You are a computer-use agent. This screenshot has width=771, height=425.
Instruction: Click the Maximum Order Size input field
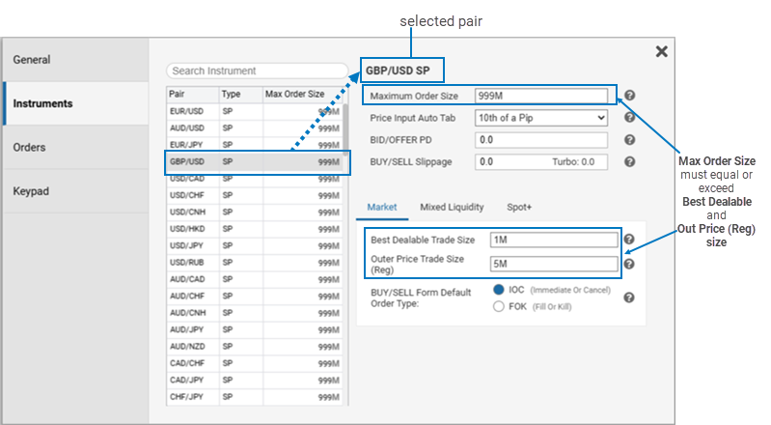pyautogui.click(x=541, y=96)
